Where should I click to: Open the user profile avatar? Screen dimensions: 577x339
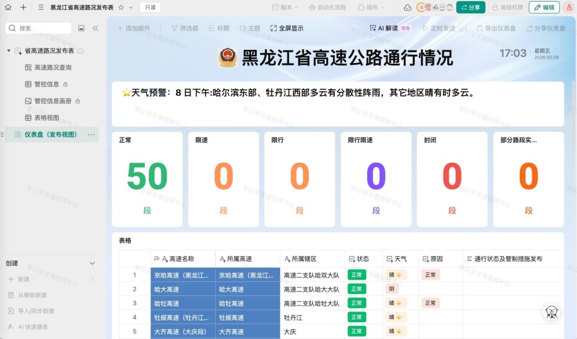tap(570, 7)
